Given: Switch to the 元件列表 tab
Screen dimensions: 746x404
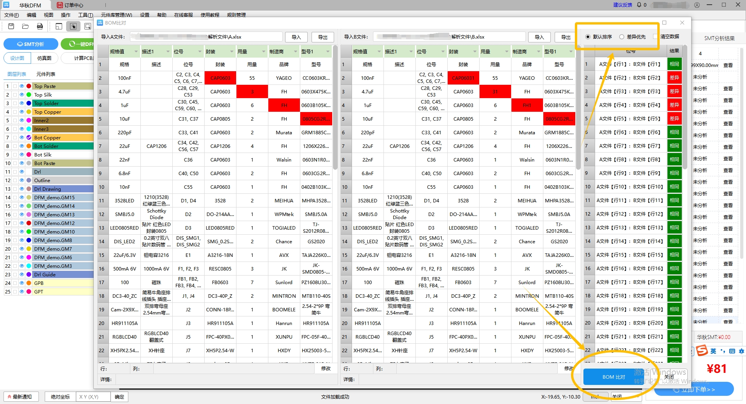Looking at the screenshot, I should 46,74.
